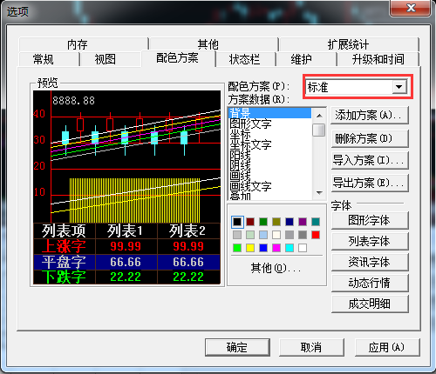Screen dimensions: 436x374
Task: Open the 动态行情 font settings
Action: tap(370, 283)
